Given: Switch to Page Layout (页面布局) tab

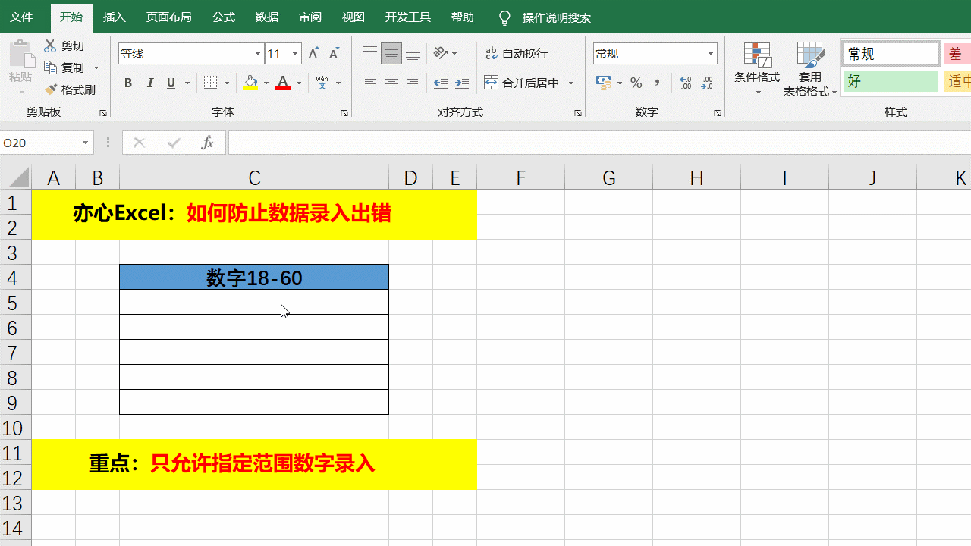Looking at the screenshot, I should (168, 17).
